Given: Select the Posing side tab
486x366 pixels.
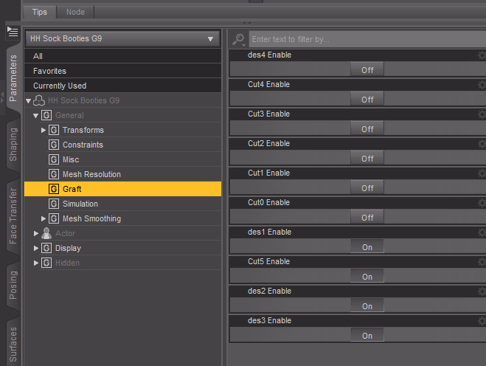Looking at the screenshot, I should pos(13,285).
